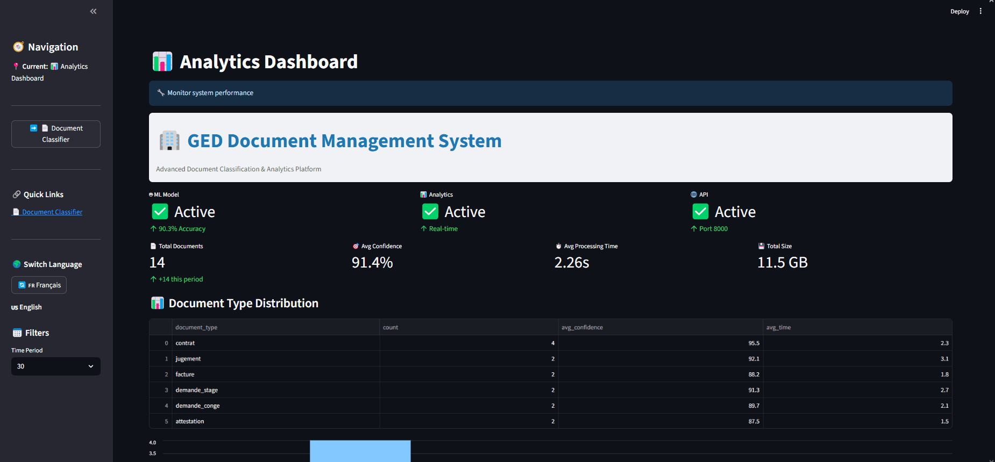The height and width of the screenshot is (462, 995).
Task: Click the Deploy button
Action: pos(960,11)
